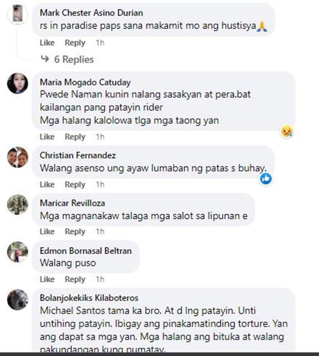Open Christian Fernandez's profile photo
The width and height of the screenshot is (319, 356).
pos(17,157)
